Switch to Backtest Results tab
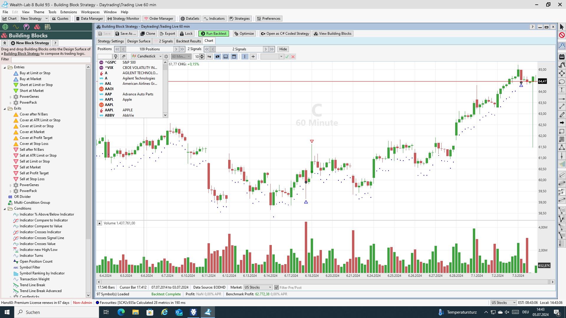Image resolution: width=566 pixels, height=318 pixels. pos(188,41)
